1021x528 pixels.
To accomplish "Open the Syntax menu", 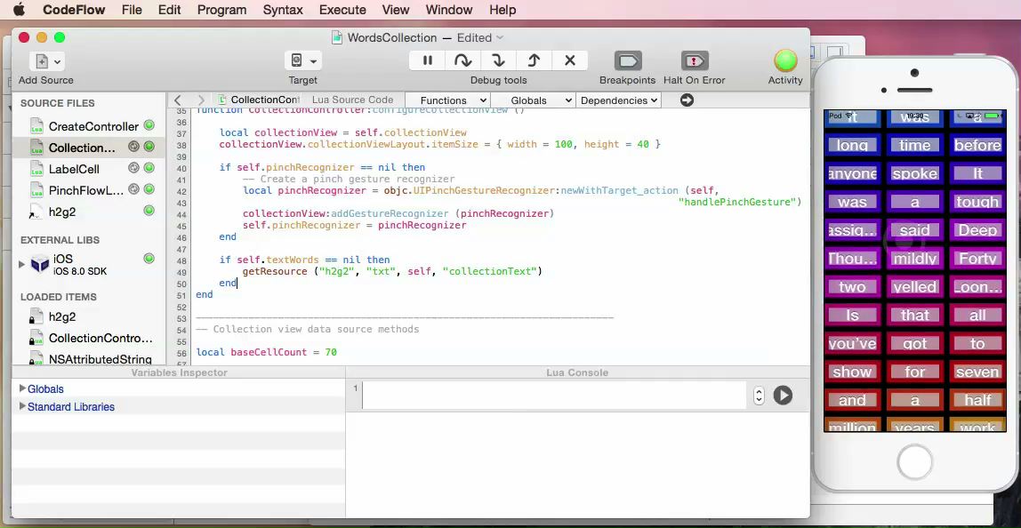I will point(283,10).
